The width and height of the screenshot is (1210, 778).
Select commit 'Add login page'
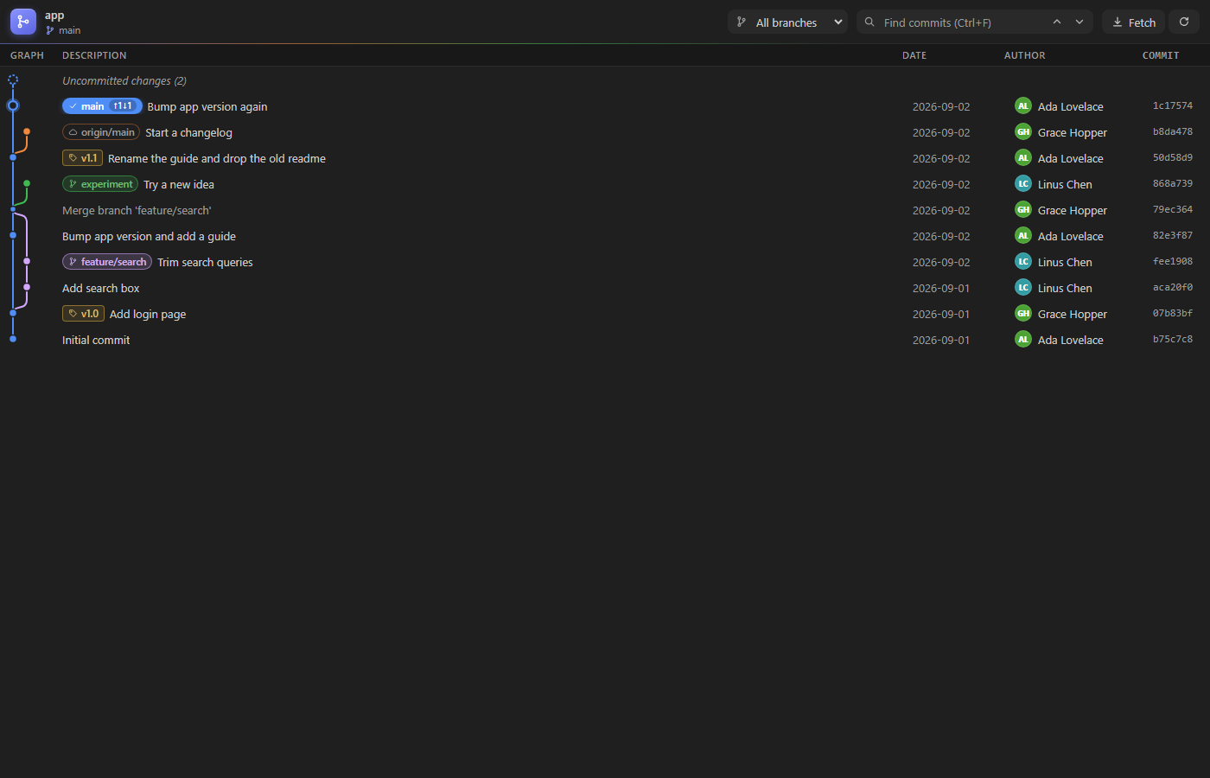pos(605,314)
